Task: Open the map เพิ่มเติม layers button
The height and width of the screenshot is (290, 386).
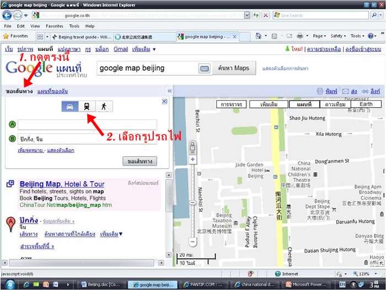Action: (269, 104)
